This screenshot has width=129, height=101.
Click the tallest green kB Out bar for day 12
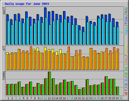click(x=50, y=83)
